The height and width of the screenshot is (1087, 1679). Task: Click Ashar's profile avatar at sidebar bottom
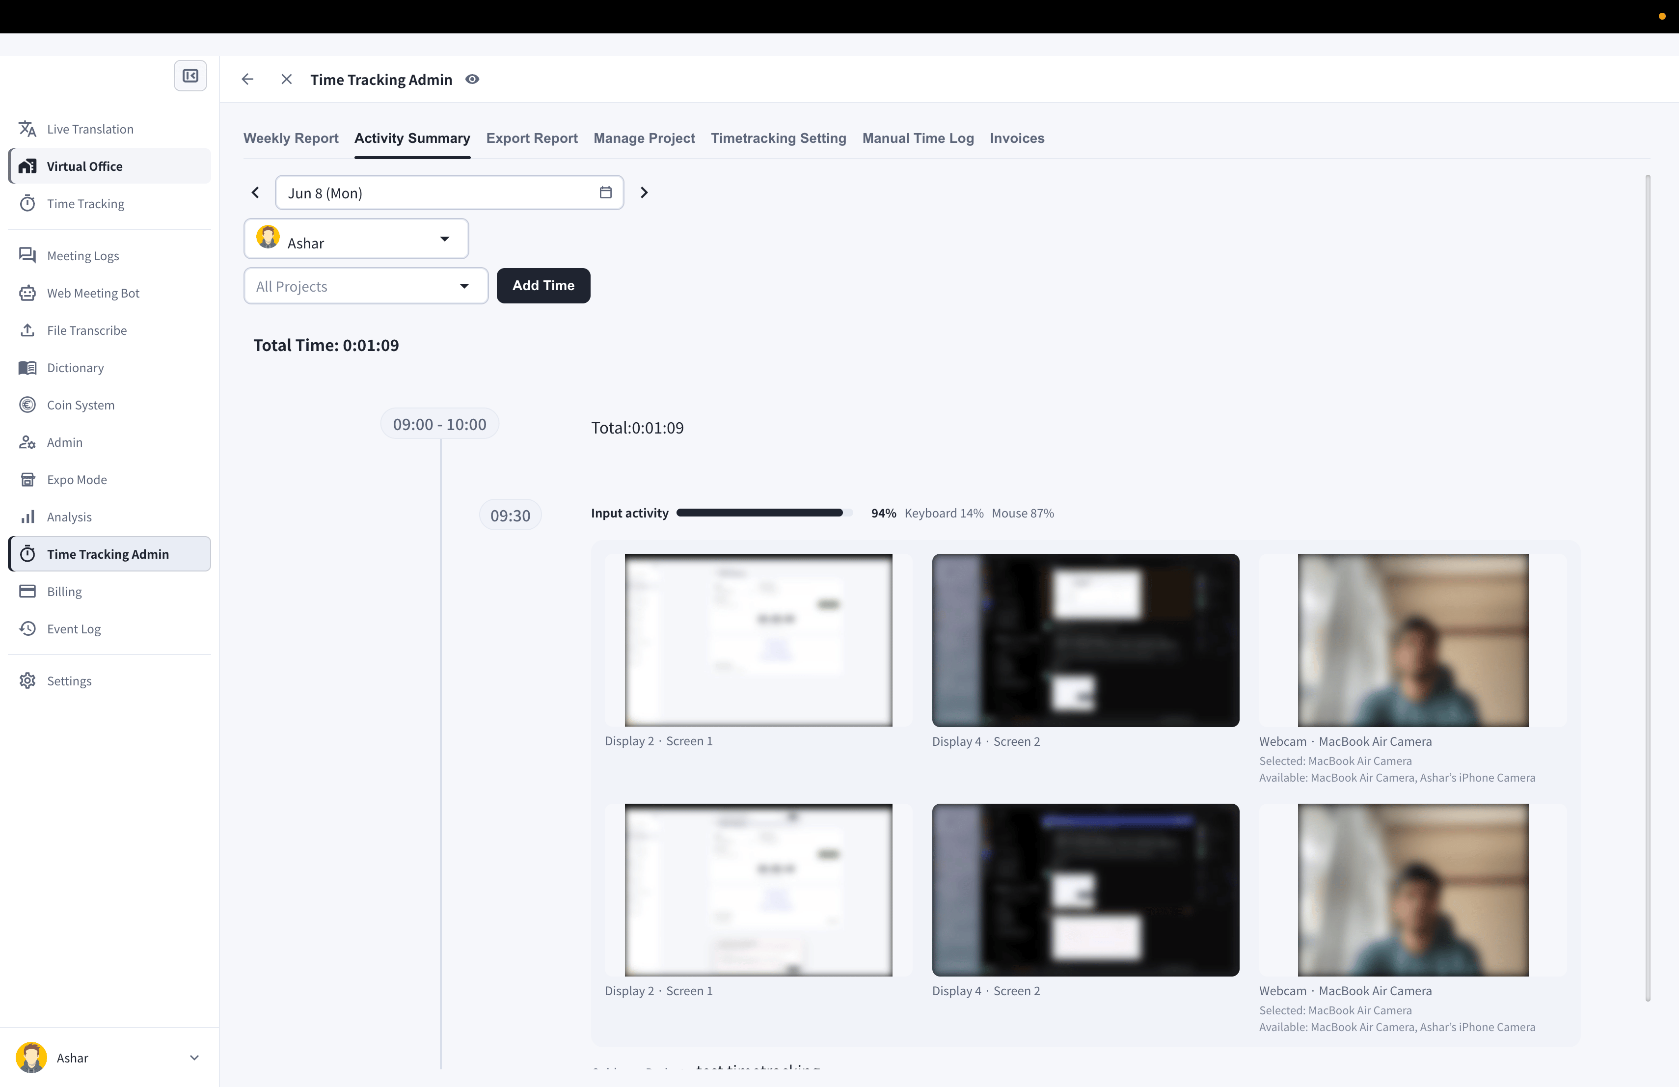32,1058
